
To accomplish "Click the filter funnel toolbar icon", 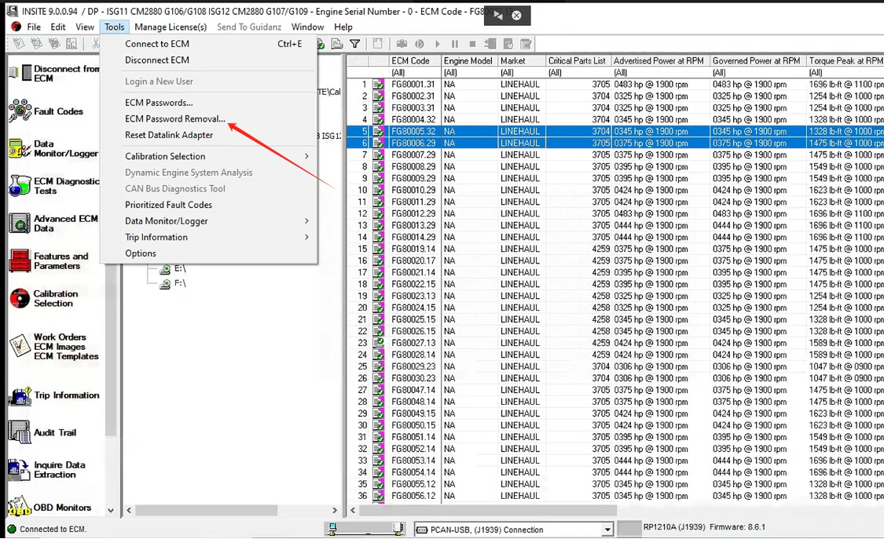I will pyautogui.click(x=355, y=44).
